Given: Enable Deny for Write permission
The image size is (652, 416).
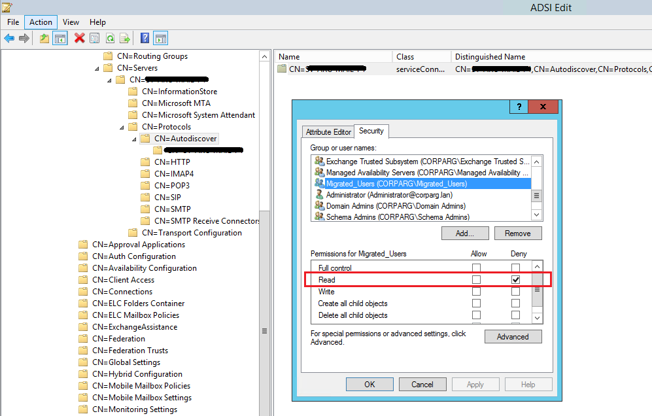Looking at the screenshot, I should pyautogui.click(x=516, y=292).
